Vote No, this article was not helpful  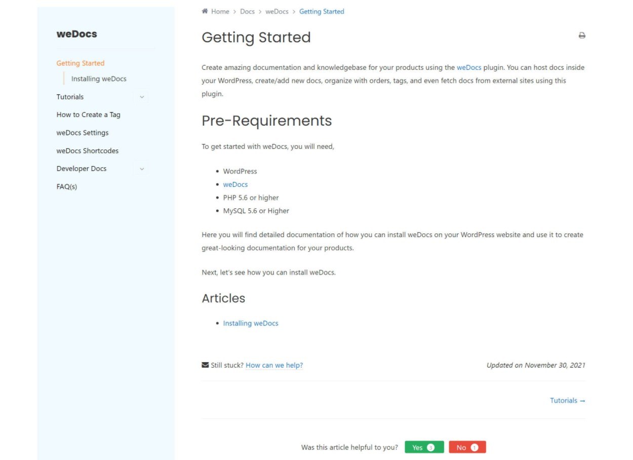click(467, 447)
